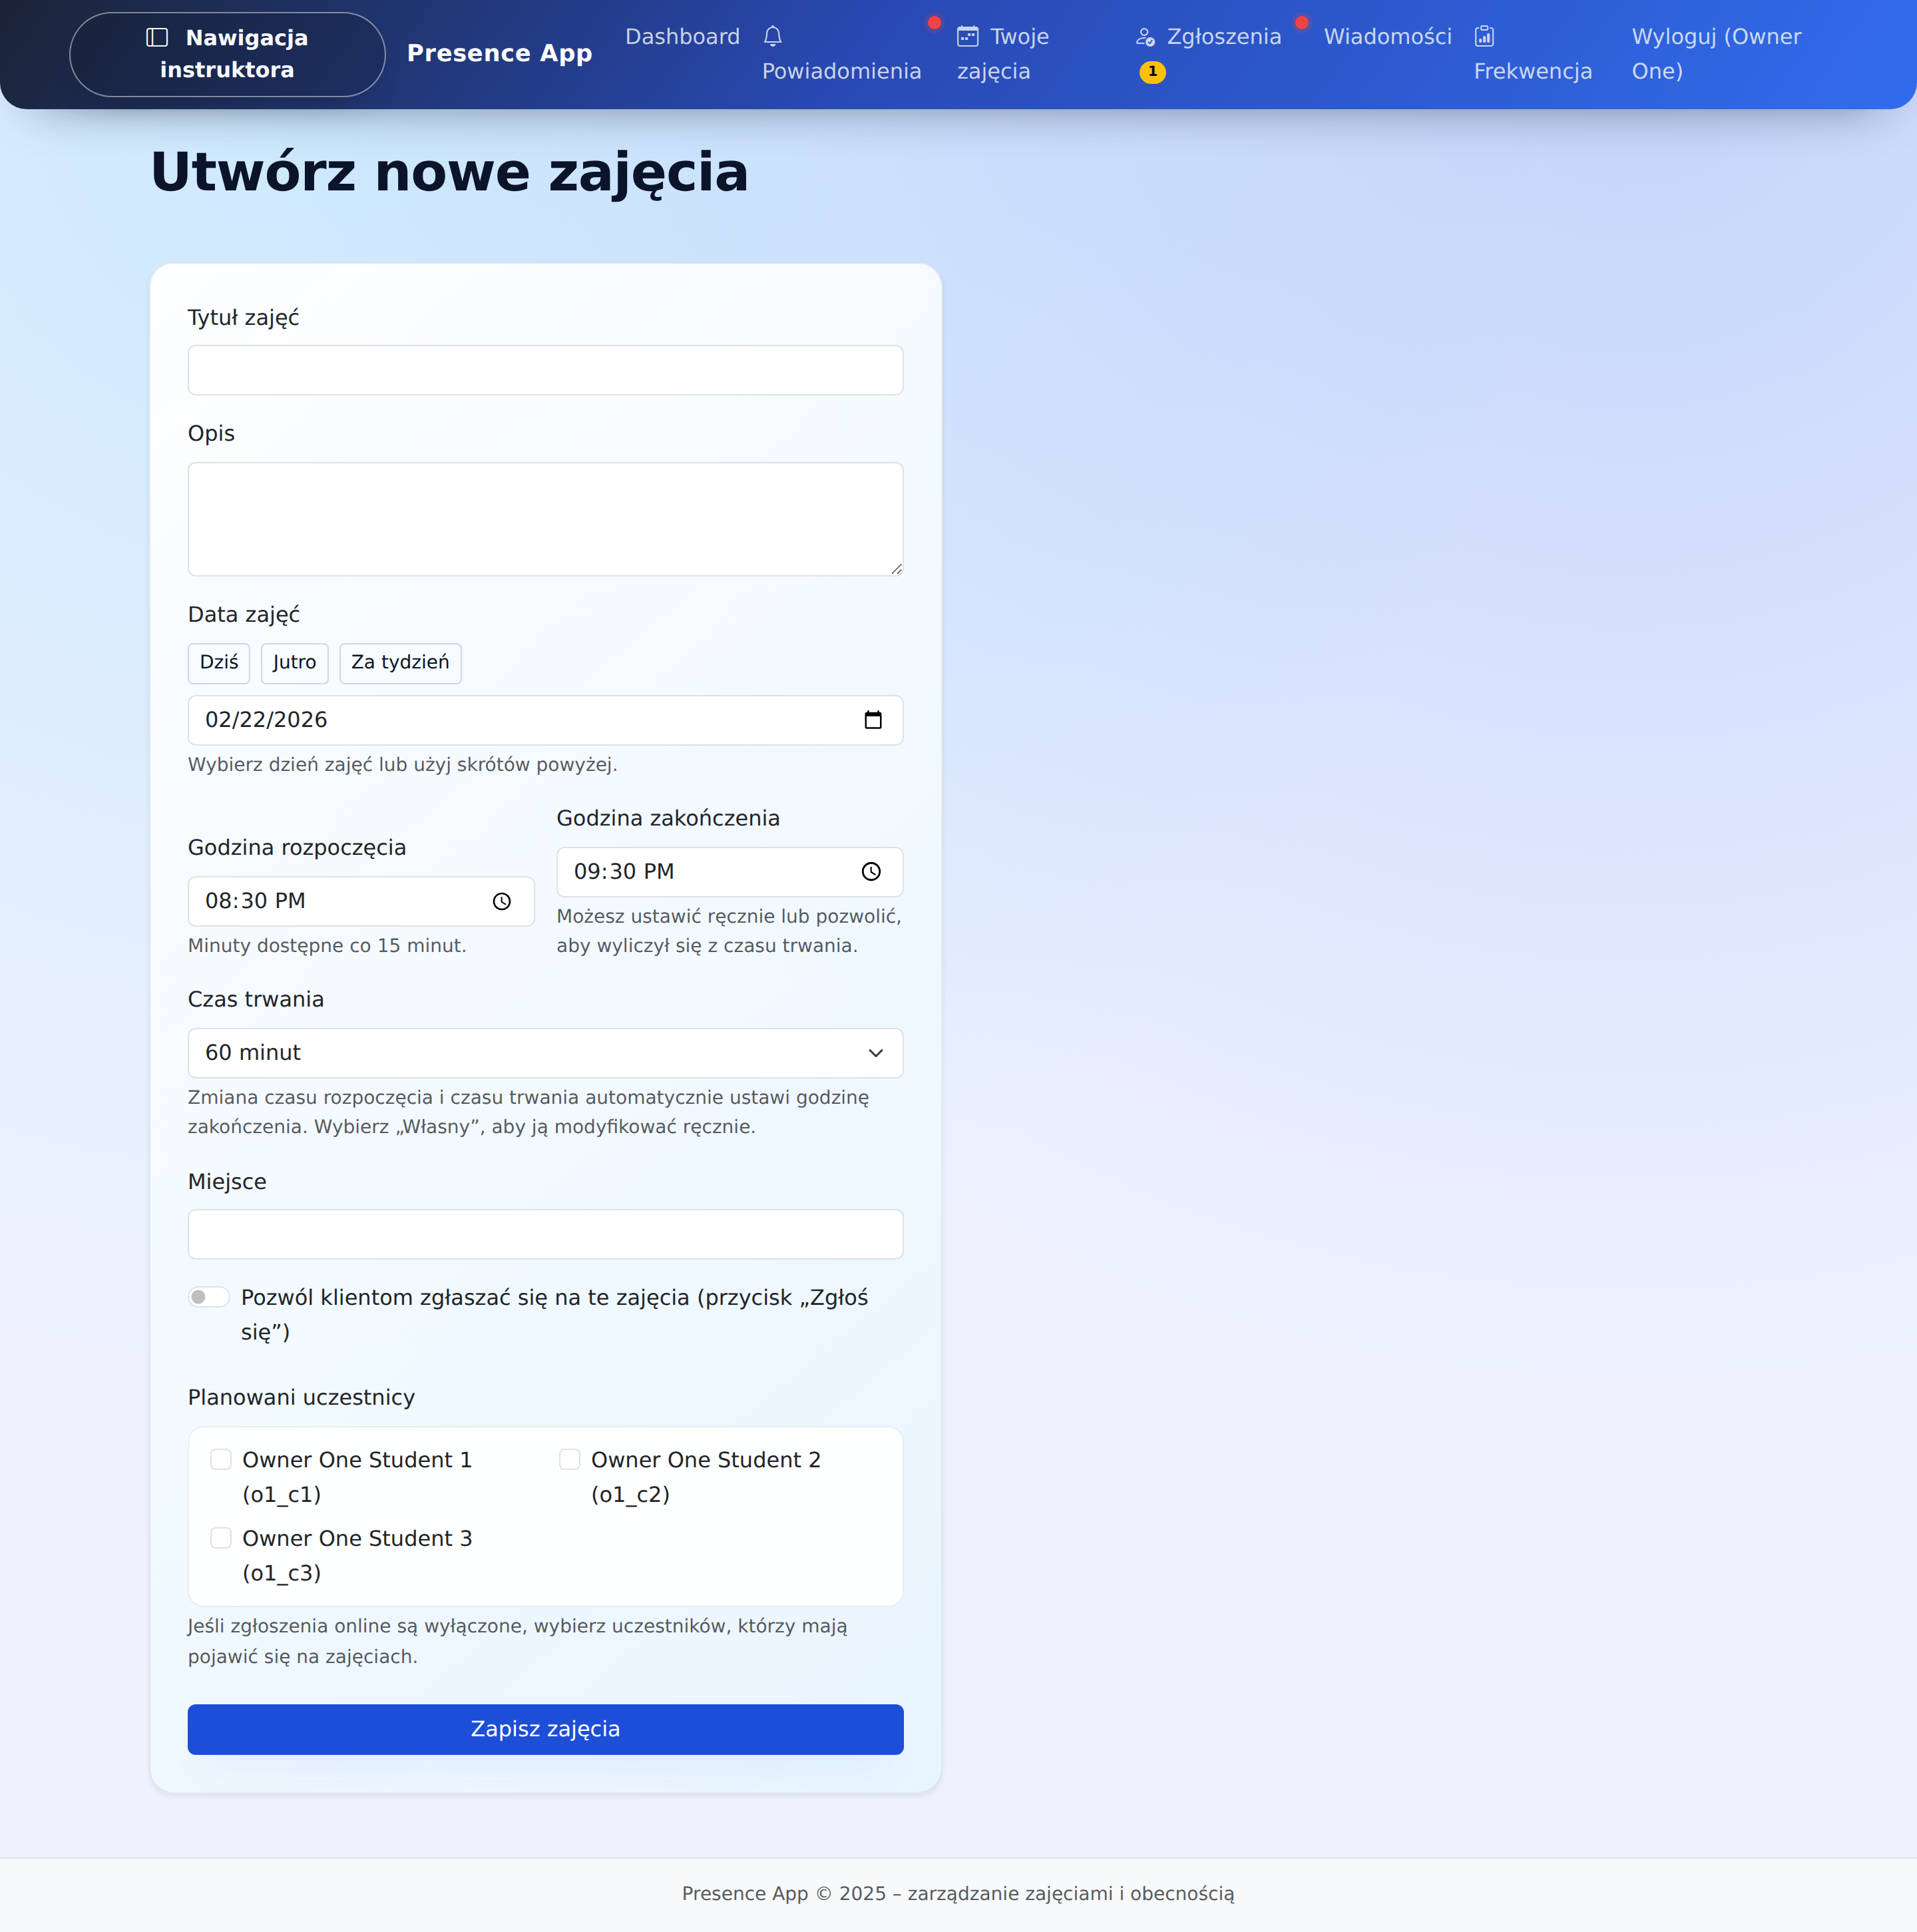Submit the Zapisz zajęcia button

(x=546, y=1729)
